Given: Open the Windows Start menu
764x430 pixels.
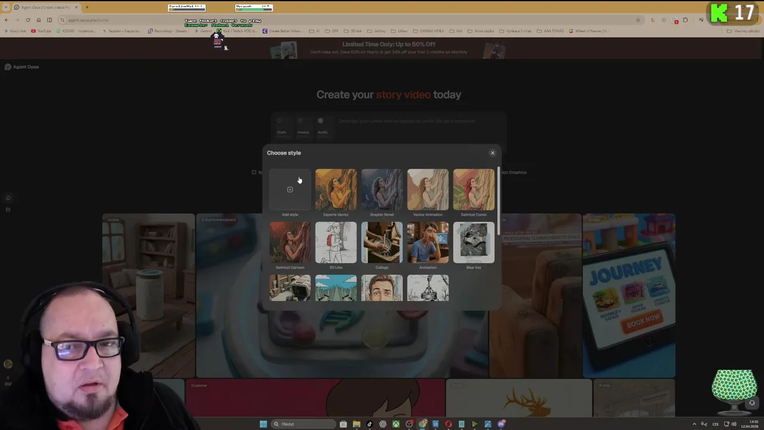Looking at the screenshot, I should coord(263,424).
